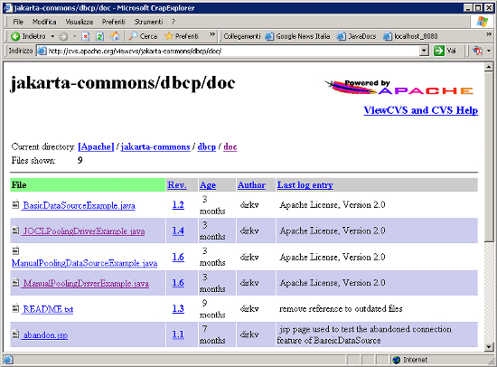The image size is (497, 367).
Task: Follow the [Apache] breadcrumb link
Action: pos(96,146)
